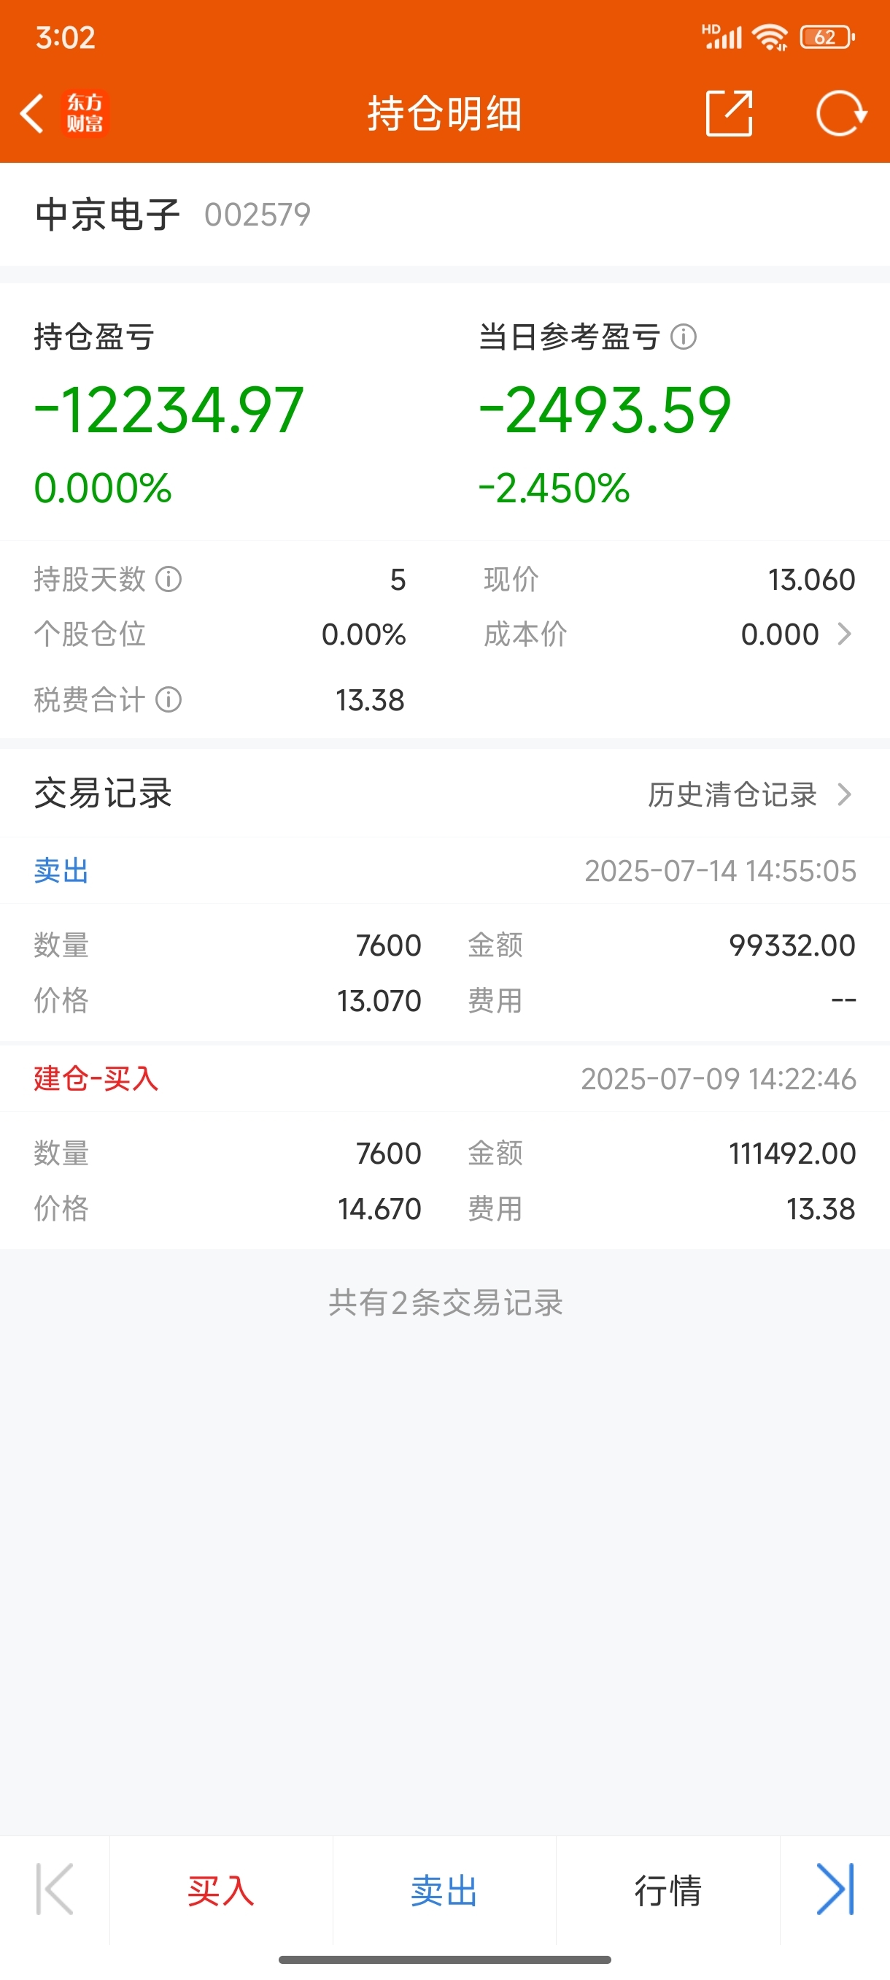Screen dimensions: 890x1980
Task: Expand 成本价 details chevron
Action: (844, 634)
